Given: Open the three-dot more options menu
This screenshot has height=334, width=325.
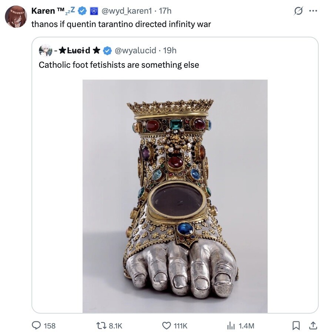Looking at the screenshot, I should pos(313,11).
